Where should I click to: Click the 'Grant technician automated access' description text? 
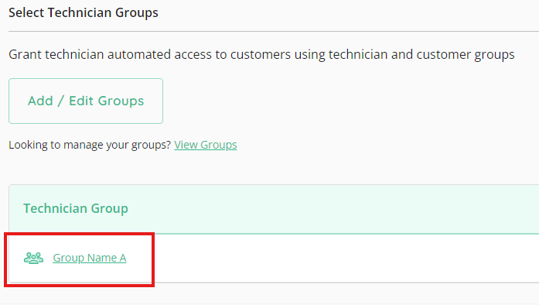click(261, 55)
